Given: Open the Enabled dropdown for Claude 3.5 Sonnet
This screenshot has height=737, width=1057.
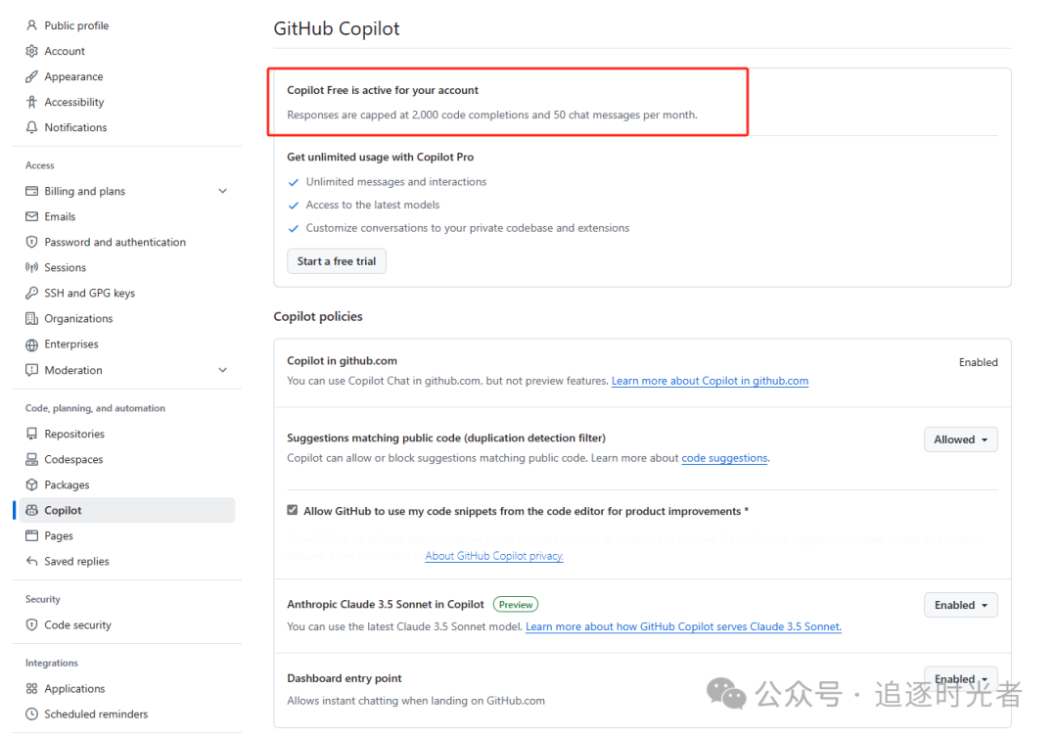Looking at the screenshot, I should click(x=960, y=604).
